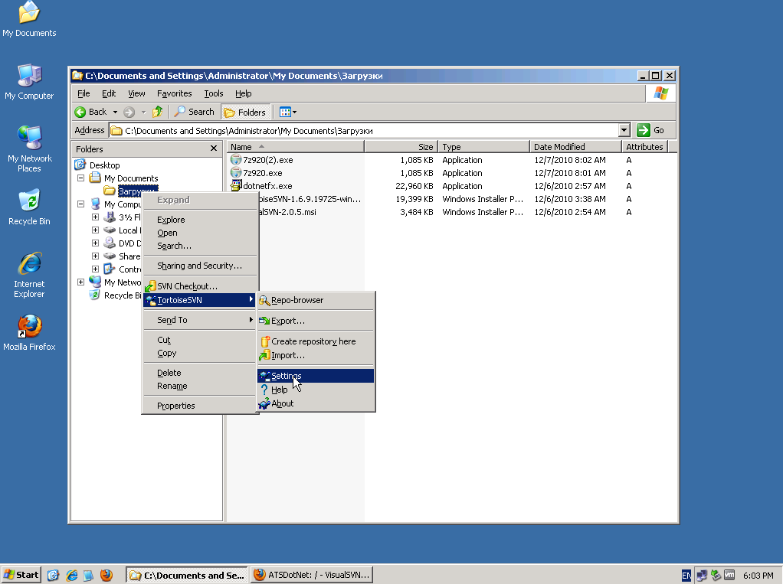Expand Shared Documents tree node
The height and width of the screenshot is (584, 783).
[x=95, y=256]
